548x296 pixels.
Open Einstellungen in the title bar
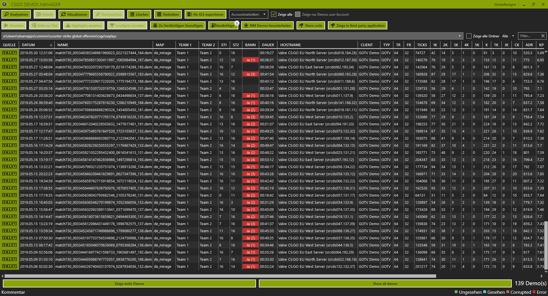pos(505,5)
